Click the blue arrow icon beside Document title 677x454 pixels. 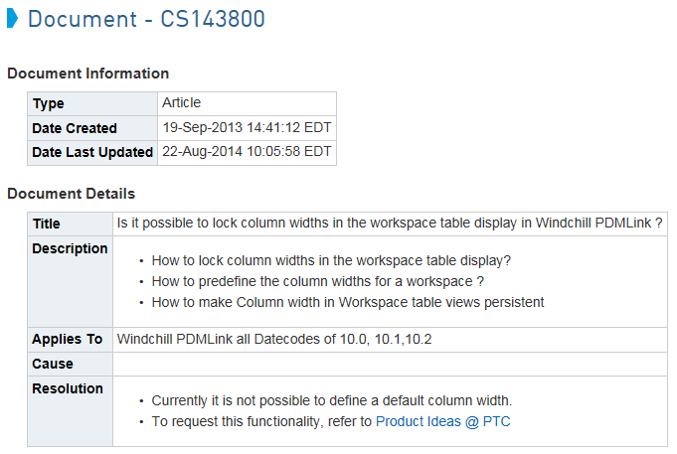[x=13, y=19]
